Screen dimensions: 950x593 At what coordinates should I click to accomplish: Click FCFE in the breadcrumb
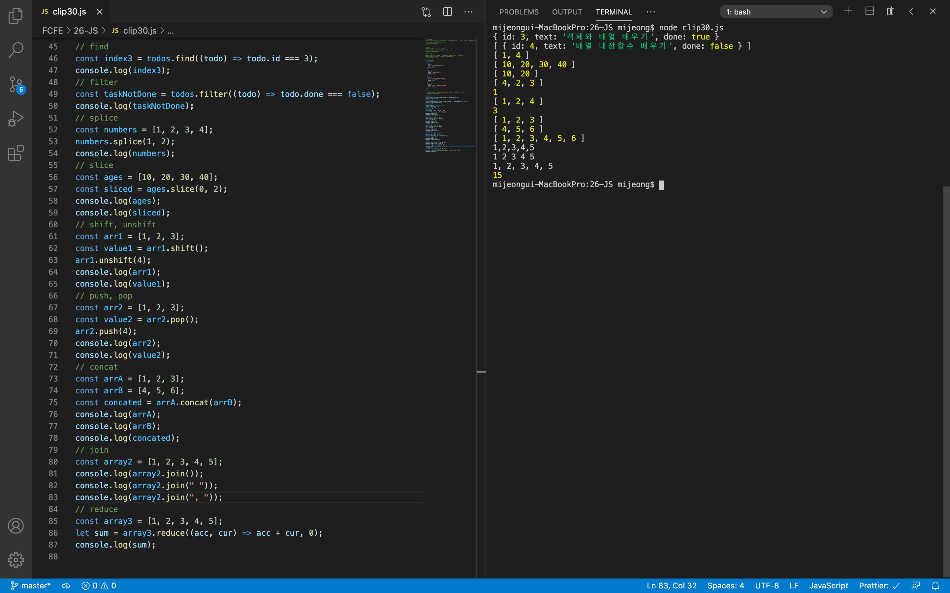(52, 31)
